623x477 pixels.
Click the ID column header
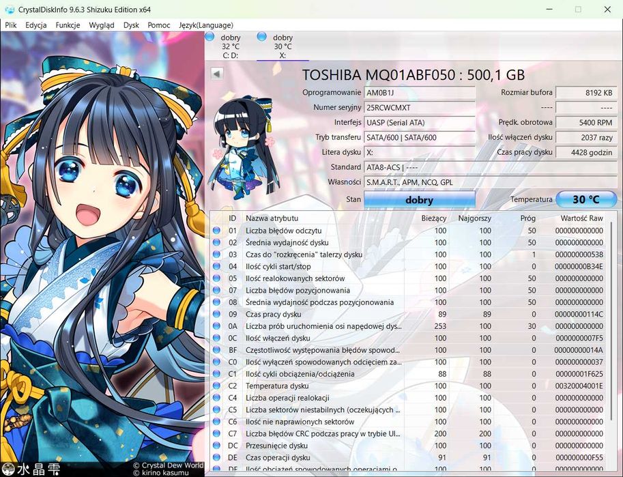[x=233, y=218]
